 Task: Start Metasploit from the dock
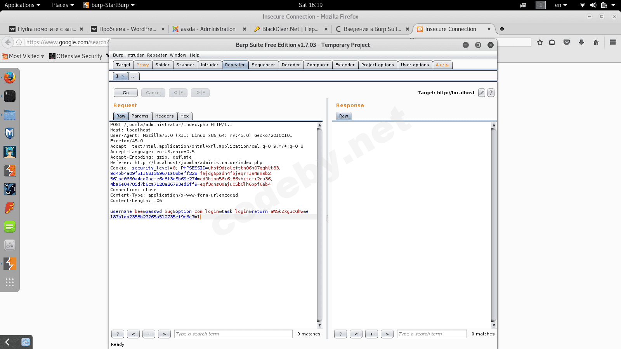click(x=10, y=133)
